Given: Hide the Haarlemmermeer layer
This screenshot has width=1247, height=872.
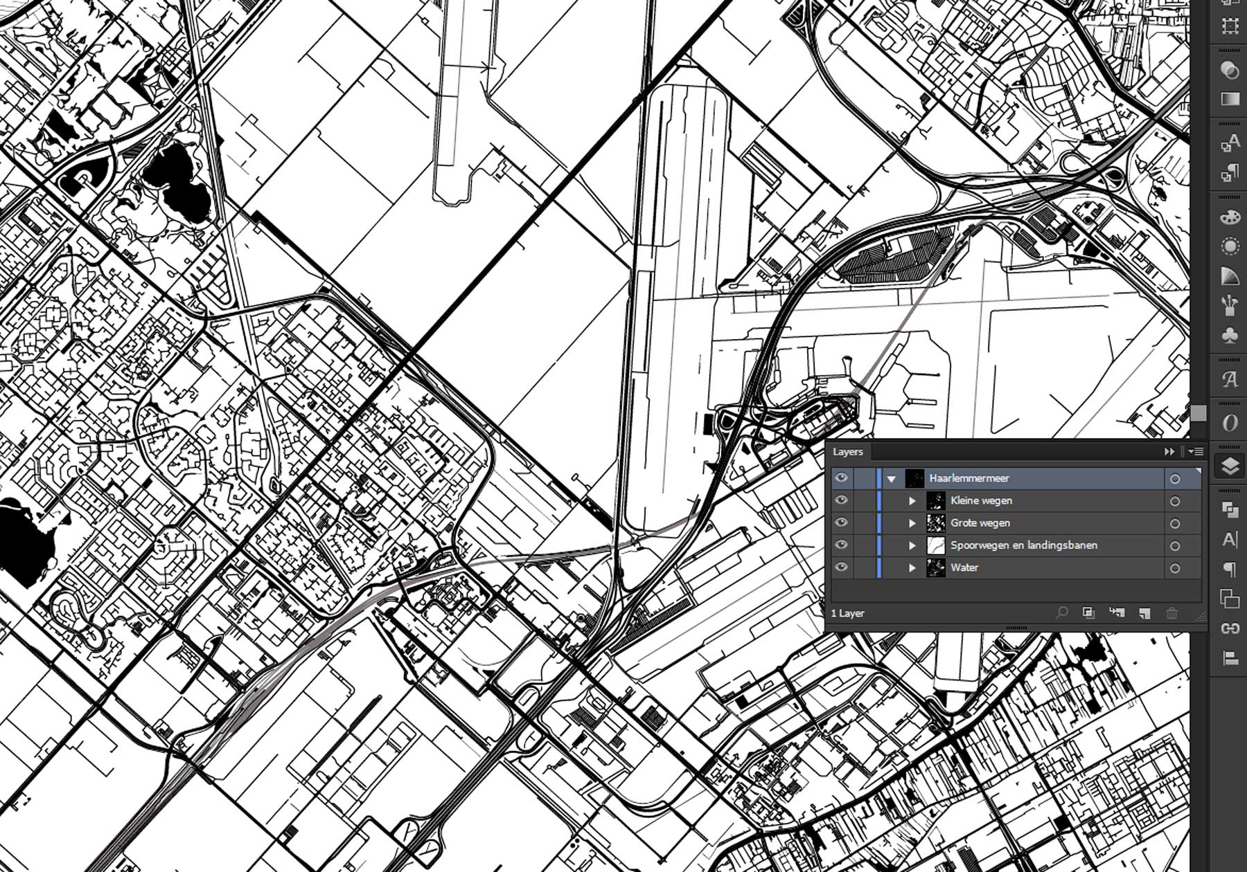Looking at the screenshot, I should point(841,478).
